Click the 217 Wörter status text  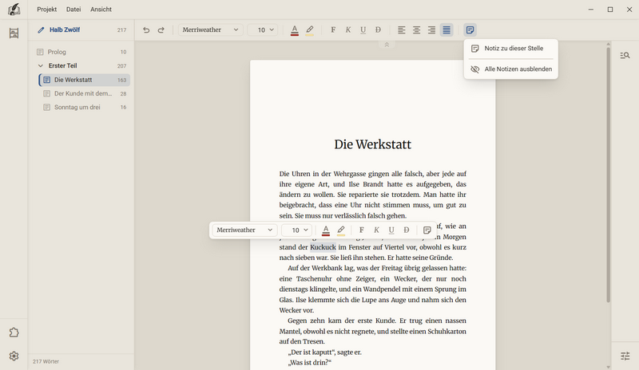(x=46, y=361)
